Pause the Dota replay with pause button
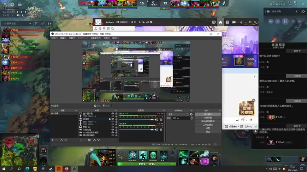 (x=285, y=21)
